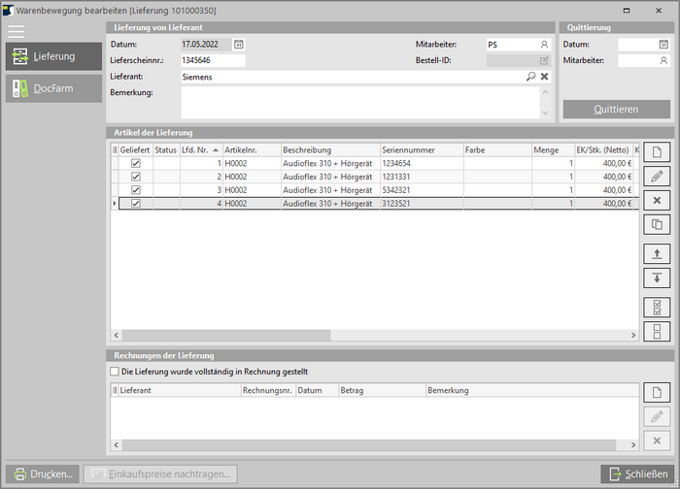
Task: Open Mitarbeiter selector next to PS
Action: point(544,45)
